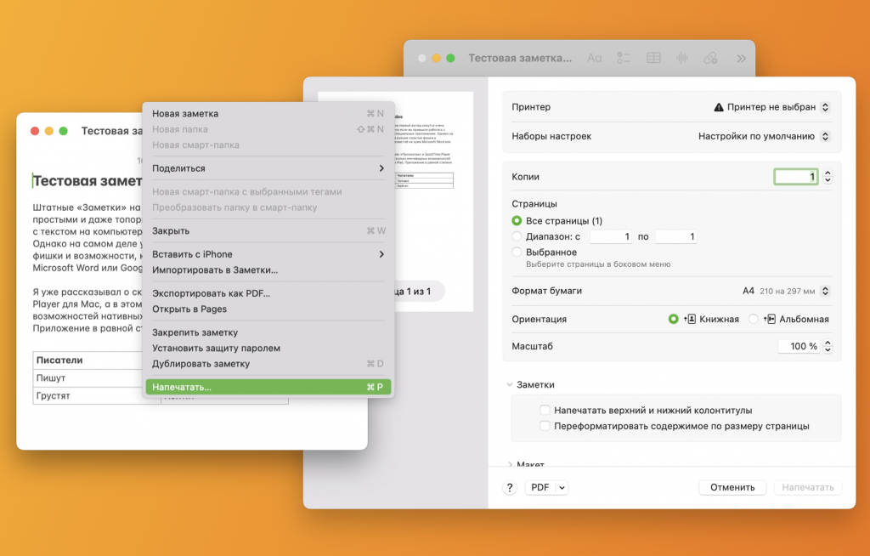Show more toolbar items via double chevron
The height and width of the screenshot is (556, 870).
point(741,59)
